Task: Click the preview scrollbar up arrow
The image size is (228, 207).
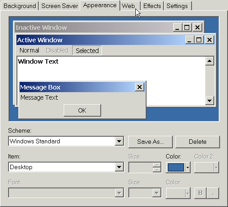Action: (210, 61)
